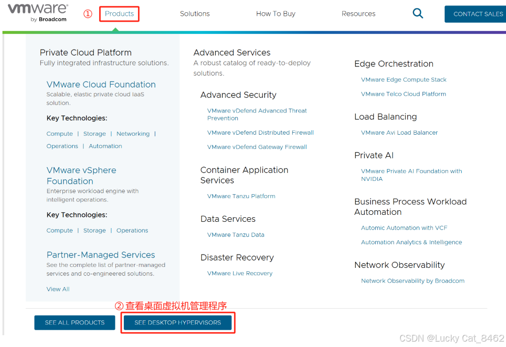
Task: Open the Products menu
Action: pyautogui.click(x=119, y=14)
